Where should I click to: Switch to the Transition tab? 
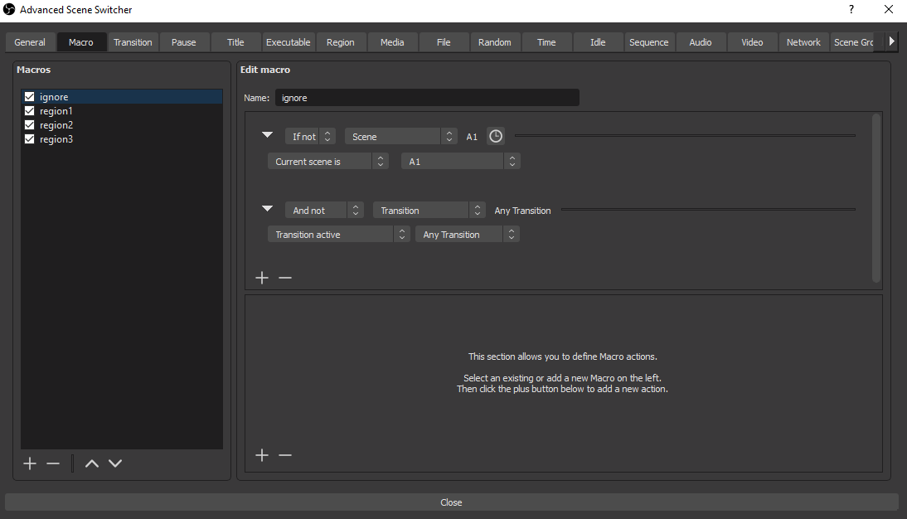pyautogui.click(x=133, y=42)
